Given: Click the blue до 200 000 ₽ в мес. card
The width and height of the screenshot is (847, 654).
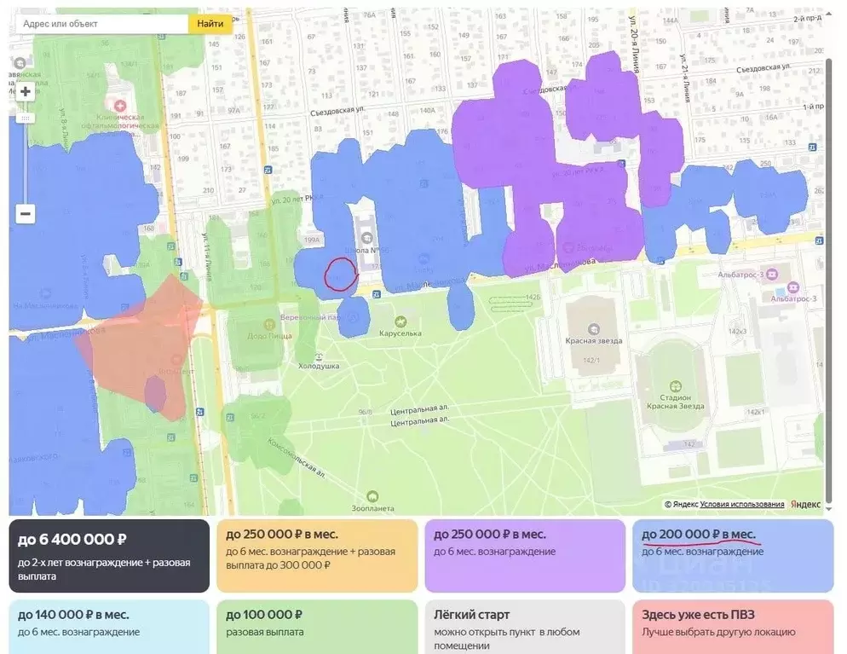Looking at the screenshot, I should tap(732, 555).
